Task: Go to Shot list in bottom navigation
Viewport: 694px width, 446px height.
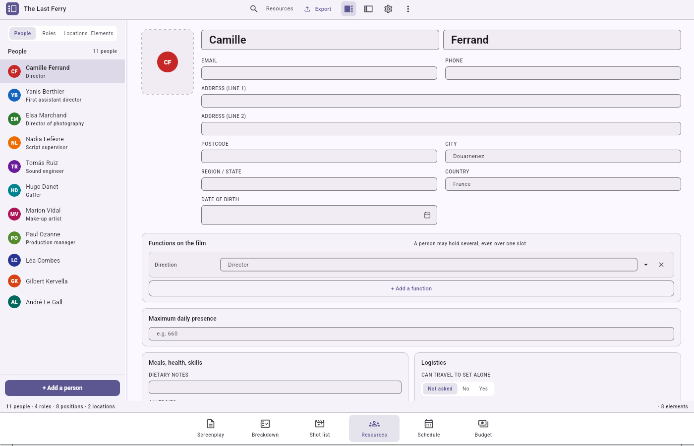Action: (x=320, y=428)
